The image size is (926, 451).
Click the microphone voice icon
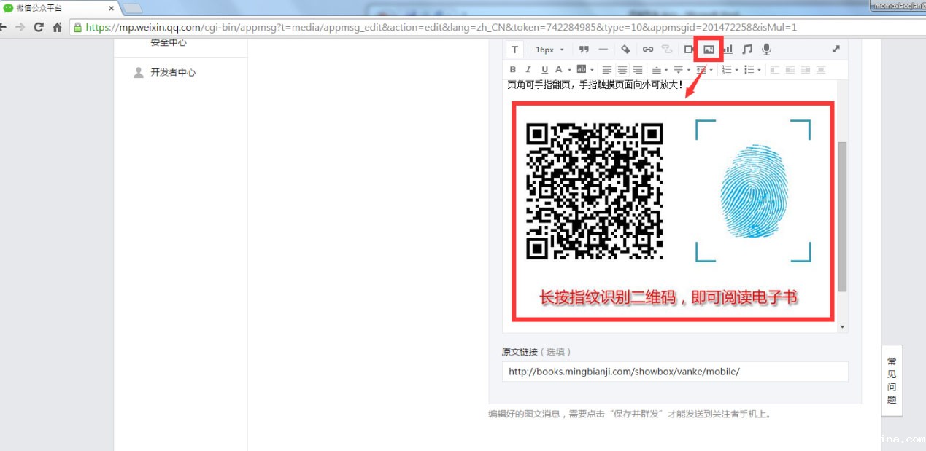click(x=766, y=50)
